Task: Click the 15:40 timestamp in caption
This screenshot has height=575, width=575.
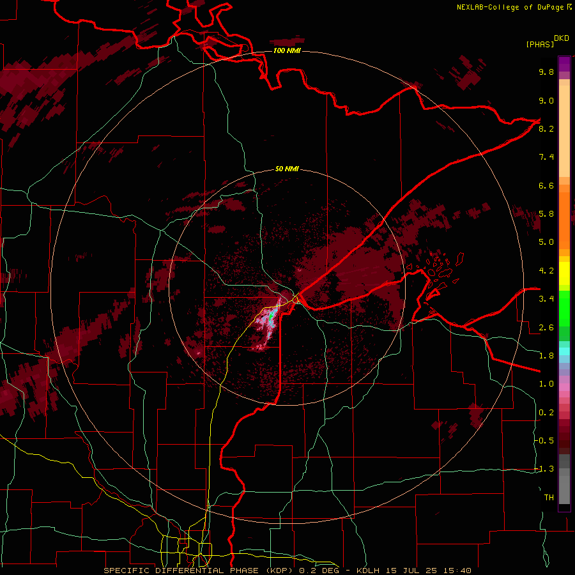Action: tap(459, 571)
